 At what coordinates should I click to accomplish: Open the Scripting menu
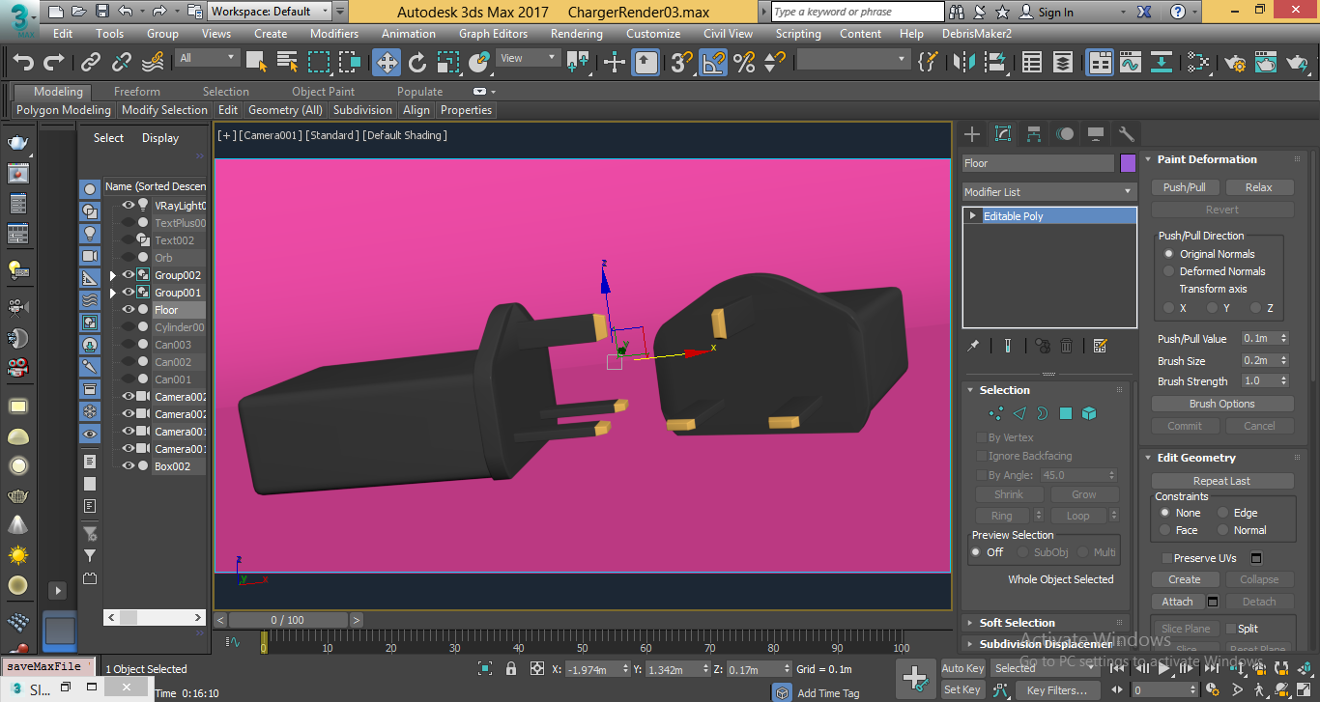click(798, 34)
